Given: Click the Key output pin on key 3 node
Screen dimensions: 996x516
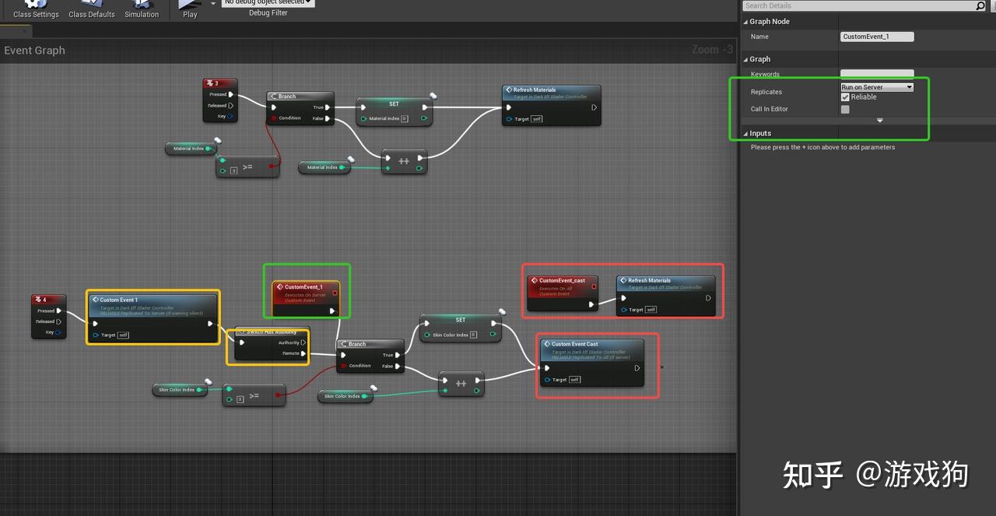Looking at the screenshot, I should [x=230, y=116].
